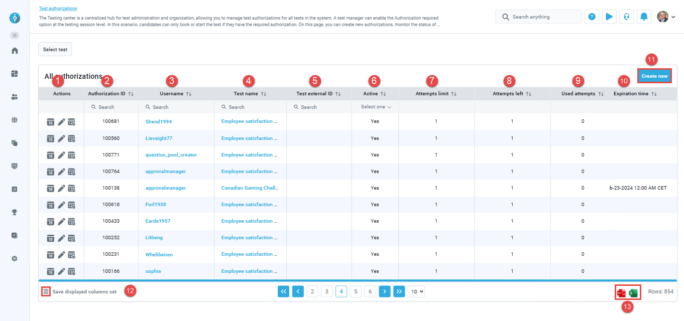Open the checkmark report sidebar icon
The width and height of the screenshot is (684, 321).
(x=15, y=235)
